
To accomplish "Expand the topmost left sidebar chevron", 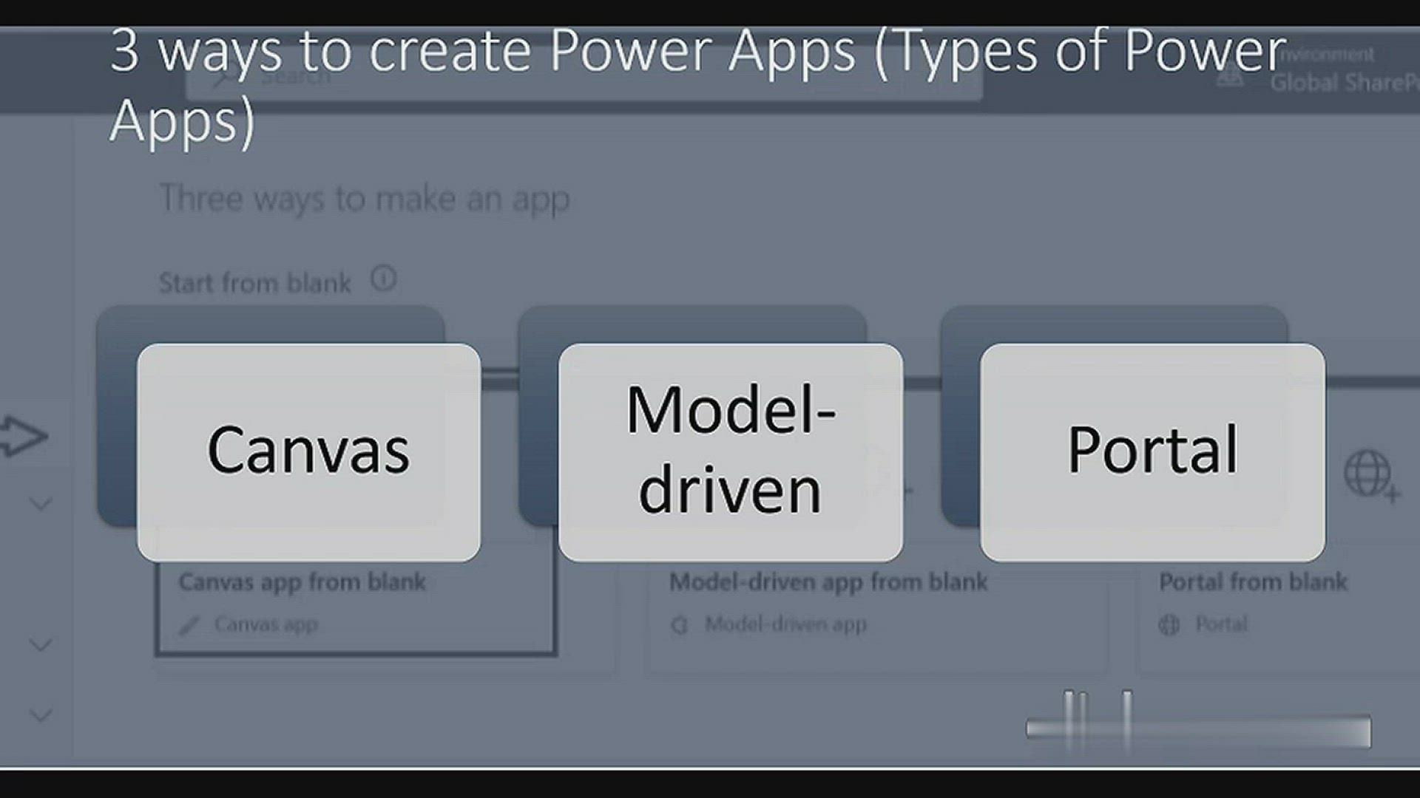I will pyautogui.click(x=41, y=505).
